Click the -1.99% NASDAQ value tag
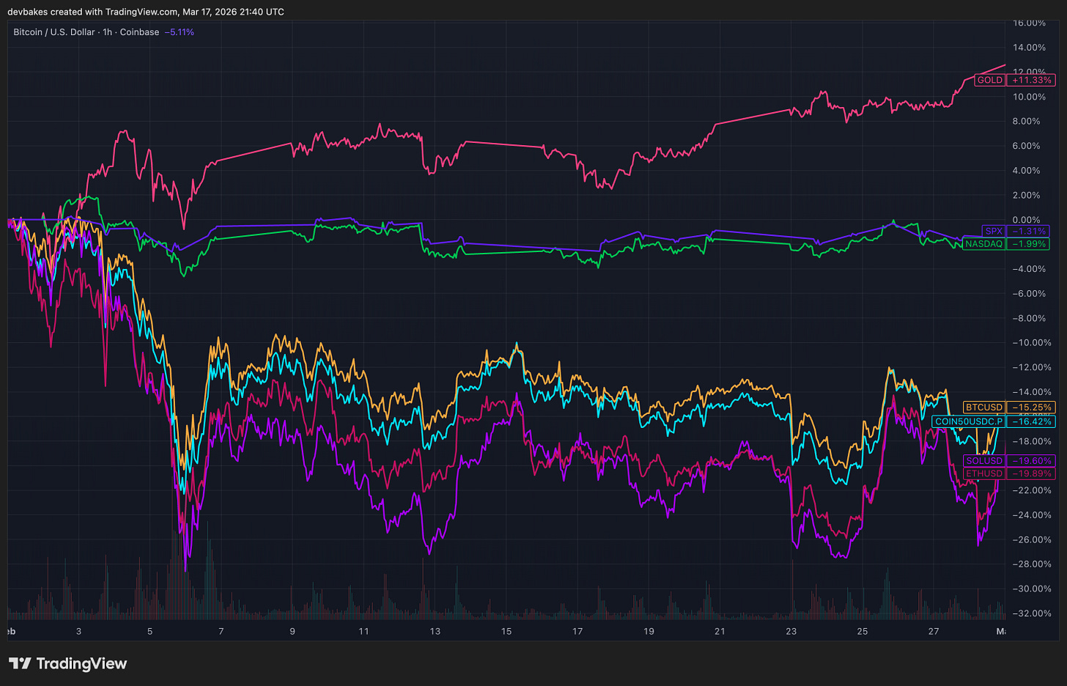Screen dimensions: 1067x686 pos(1028,243)
